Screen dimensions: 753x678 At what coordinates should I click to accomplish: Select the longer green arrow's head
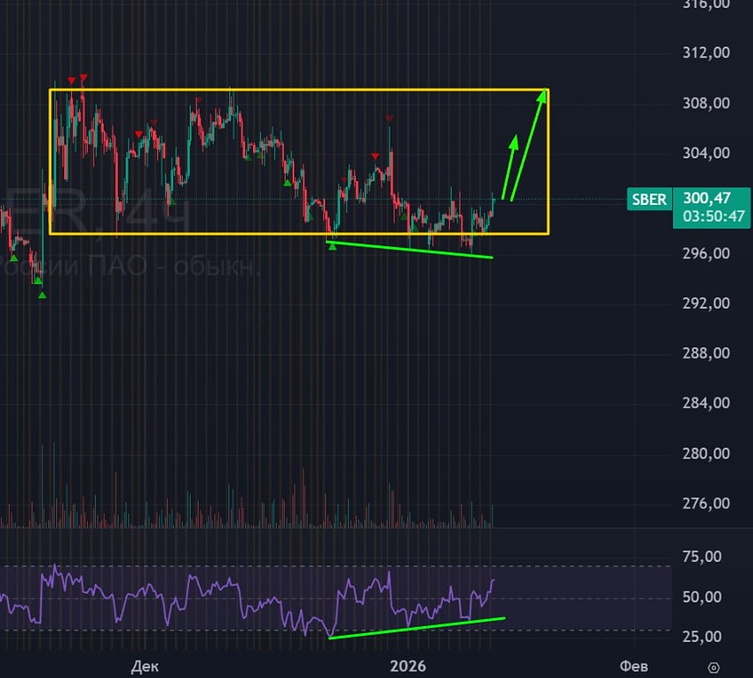pos(542,96)
